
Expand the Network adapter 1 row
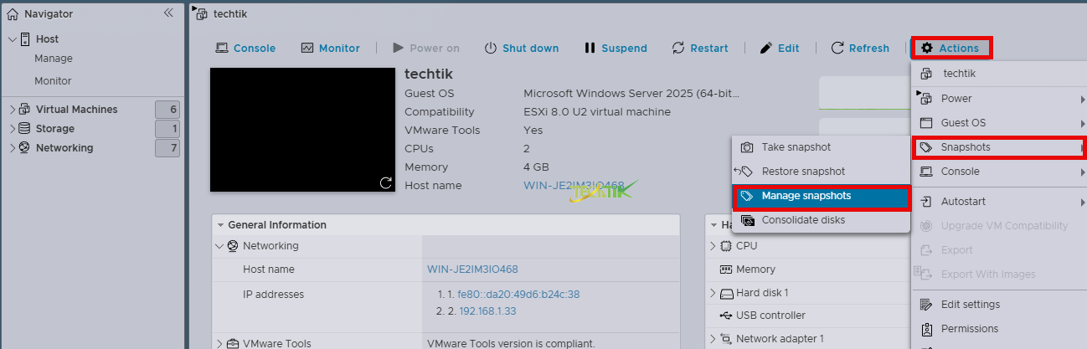pyautogui.click(x=714, y=339)
